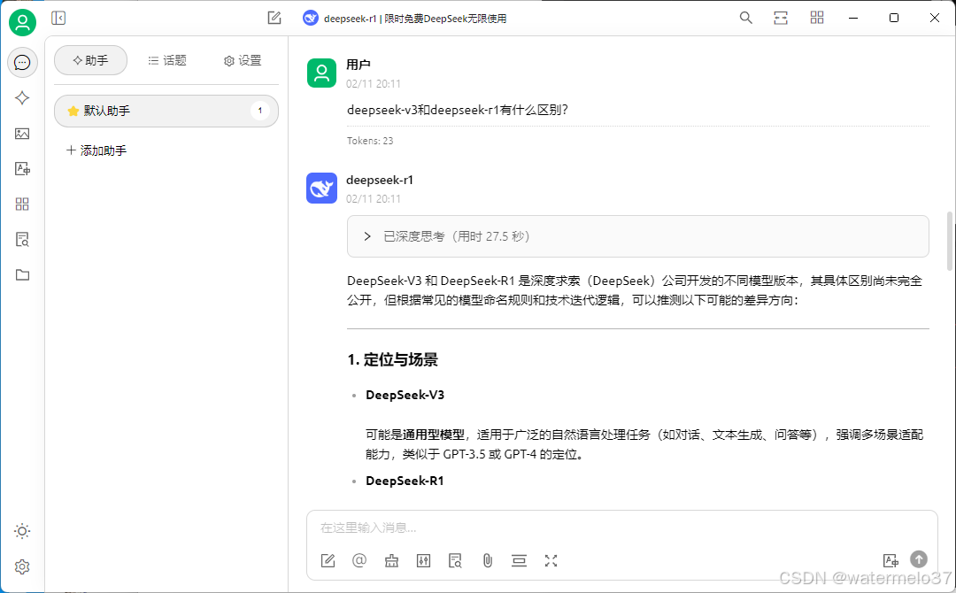Click the send message arrow button

pyautogui.click(x=919, y=558)
